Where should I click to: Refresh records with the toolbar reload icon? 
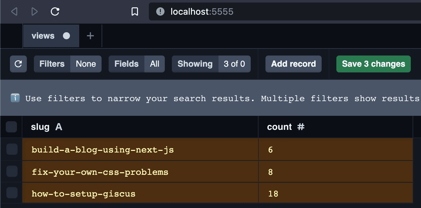point(18,64)
